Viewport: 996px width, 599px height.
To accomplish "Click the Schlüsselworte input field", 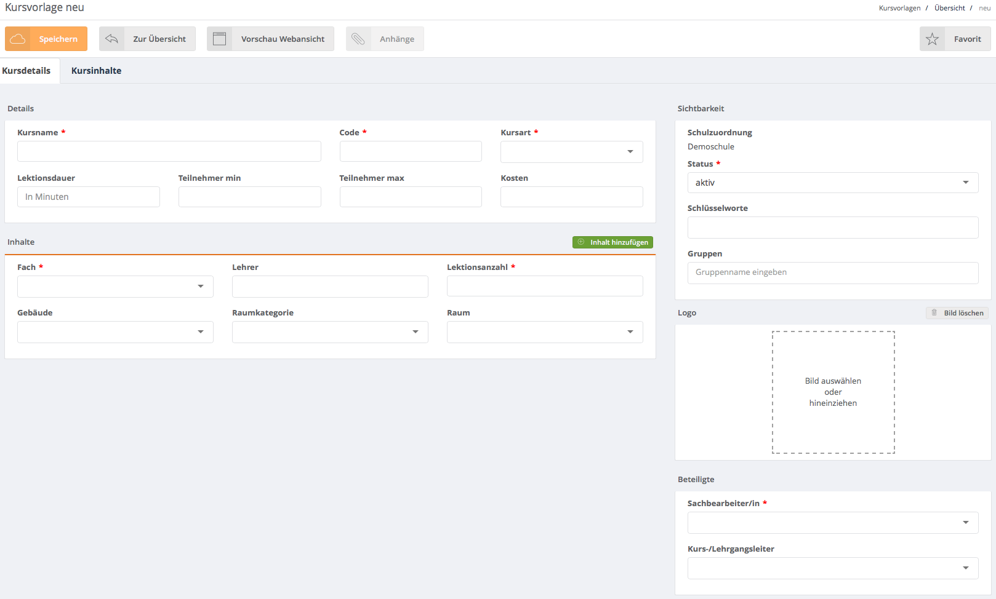I will (x=833, y=228).
